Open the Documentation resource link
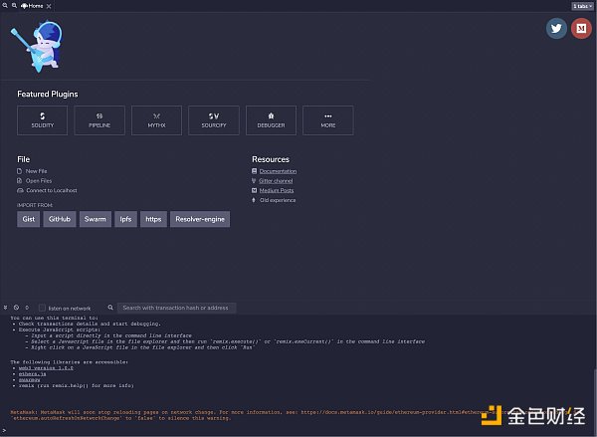 (x=278, y=171)
